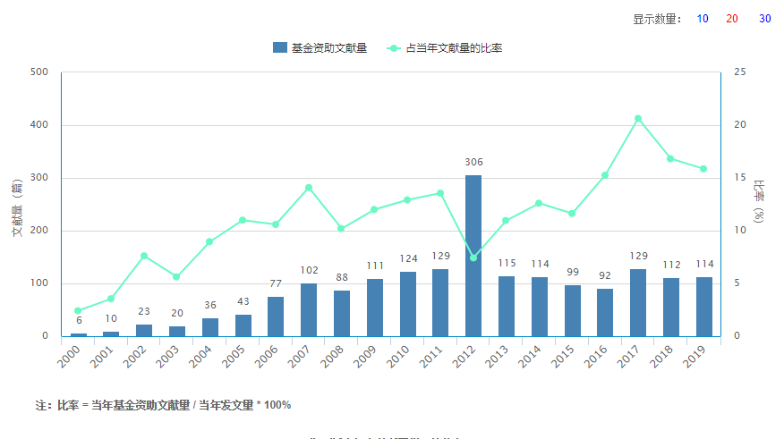Click the 2015 bar labeled 99

(x=573, y=310)
